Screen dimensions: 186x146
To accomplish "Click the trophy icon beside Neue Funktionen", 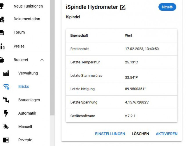I will point(2,6).
